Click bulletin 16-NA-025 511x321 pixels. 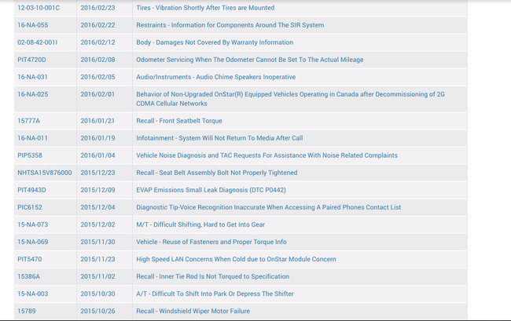pos(32,94)
